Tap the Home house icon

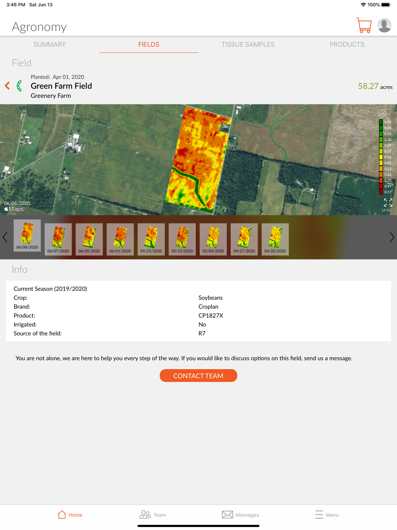click(62, 515)
